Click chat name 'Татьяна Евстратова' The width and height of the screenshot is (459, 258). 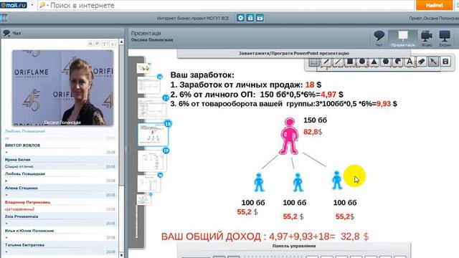[24, 245]
